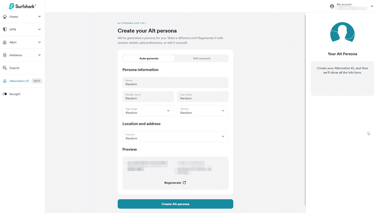Screen dimensions: 379x213
Task: Switch to Auto-generate mode
Action: coord(149,58)
